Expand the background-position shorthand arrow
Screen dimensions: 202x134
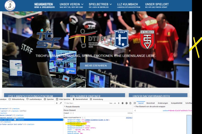pyautogui.click(x=84, y=128)
